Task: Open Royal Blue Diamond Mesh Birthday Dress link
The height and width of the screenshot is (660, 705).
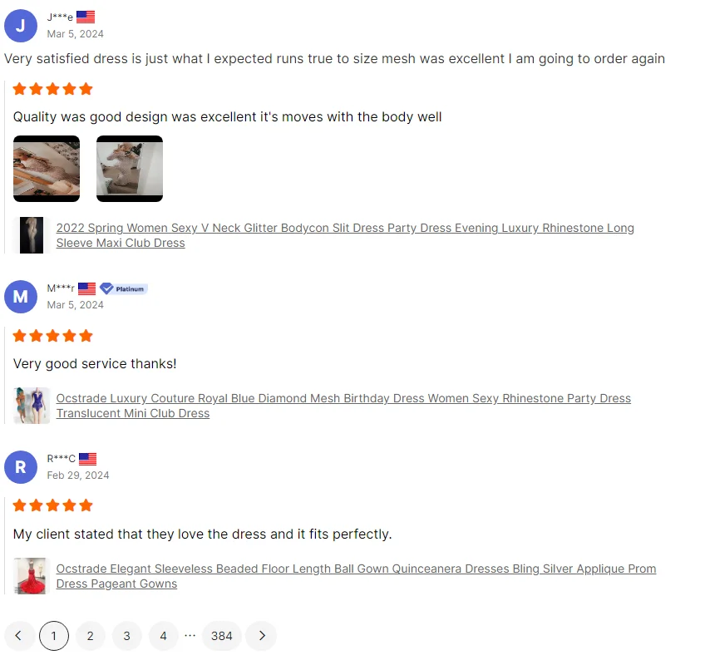Action: [343, 406]
